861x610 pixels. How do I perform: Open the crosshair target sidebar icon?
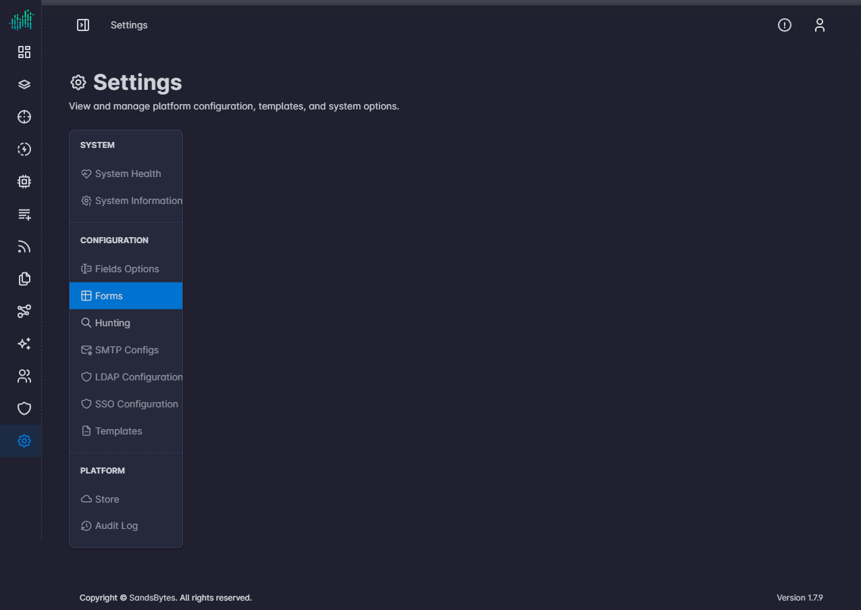[24, 117]
